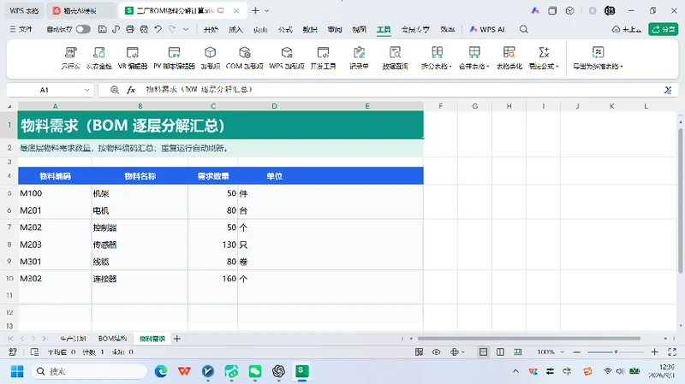Switch to the Insert ribbon tab
The width and height of the screenshot is (685, 384).
click(235, 29)
